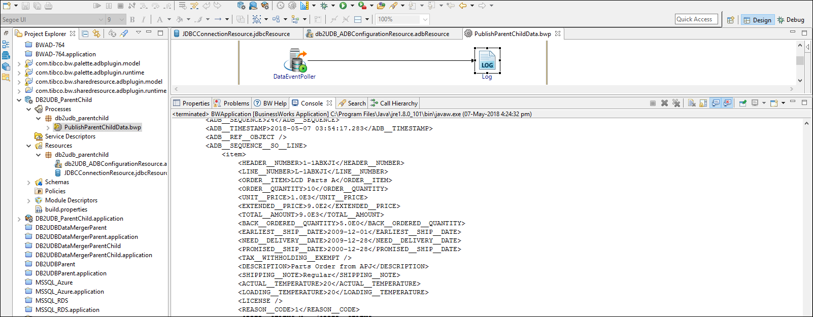
Task: Collapse the Resources folder
Action: (x=29, y=146)
